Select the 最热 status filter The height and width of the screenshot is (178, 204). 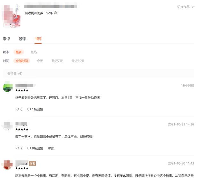click(x=33, y=52)
